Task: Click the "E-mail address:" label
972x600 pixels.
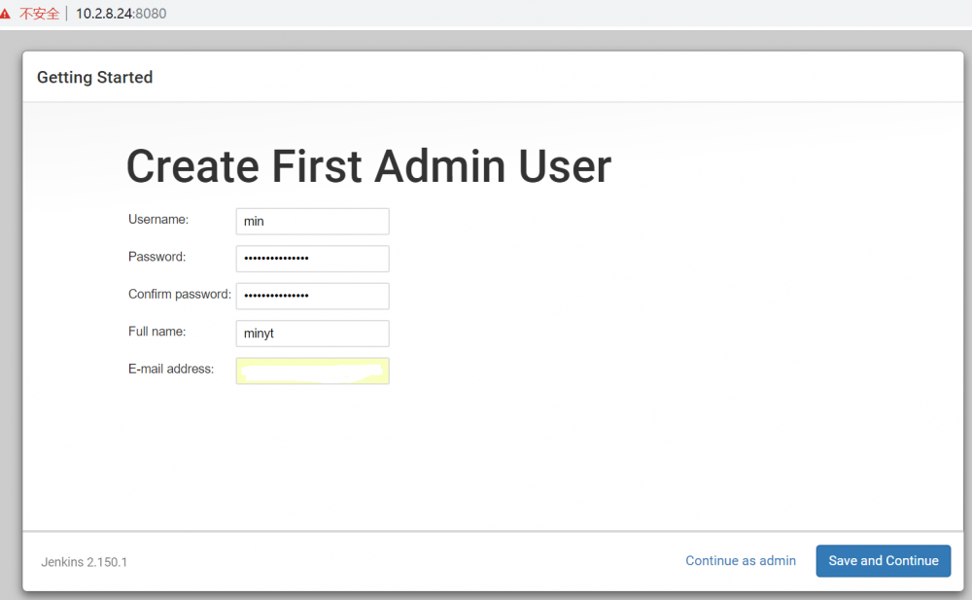Action: (x=171, y=369)
